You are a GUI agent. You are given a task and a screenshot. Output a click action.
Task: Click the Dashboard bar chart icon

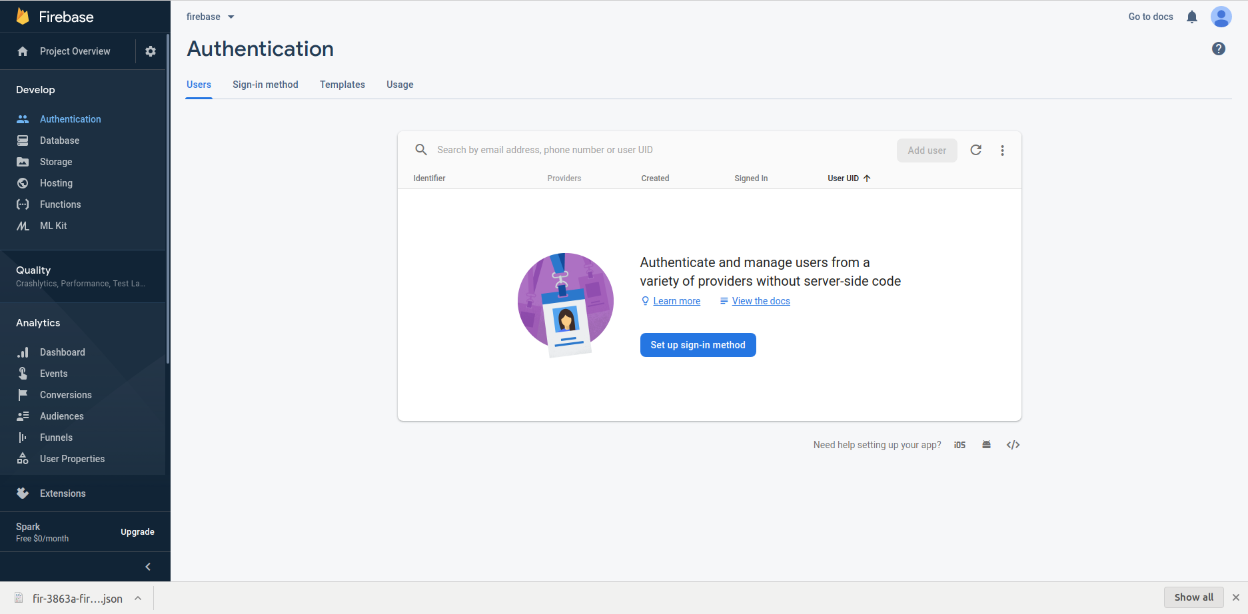coord(23,352)
